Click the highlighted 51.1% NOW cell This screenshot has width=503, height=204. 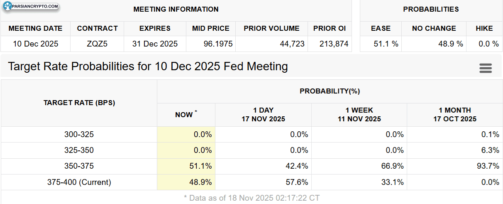186,166
